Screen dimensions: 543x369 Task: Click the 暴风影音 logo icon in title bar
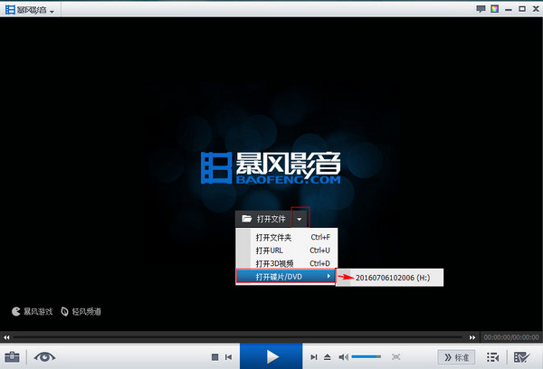10,10
